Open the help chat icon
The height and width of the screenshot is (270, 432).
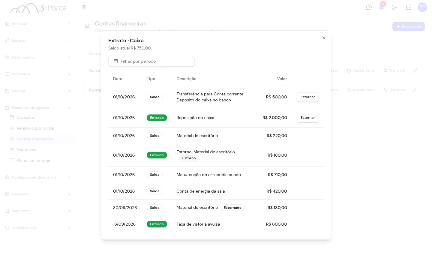pos(369,7)
